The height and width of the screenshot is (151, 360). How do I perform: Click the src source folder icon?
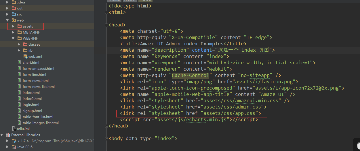point(14,14)
